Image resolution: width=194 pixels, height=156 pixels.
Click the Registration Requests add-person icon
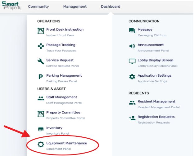pyautogui.click(x=132, y=118)
